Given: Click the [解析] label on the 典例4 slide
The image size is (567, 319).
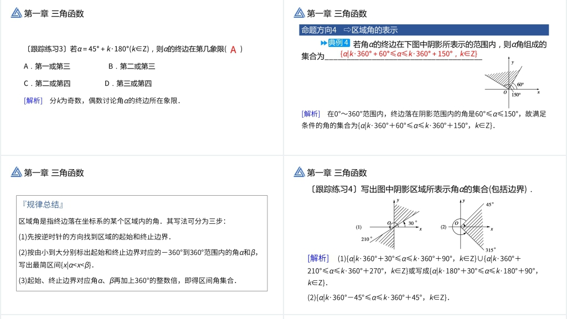Looking at the screenshot, I should (x=311, y=114).
